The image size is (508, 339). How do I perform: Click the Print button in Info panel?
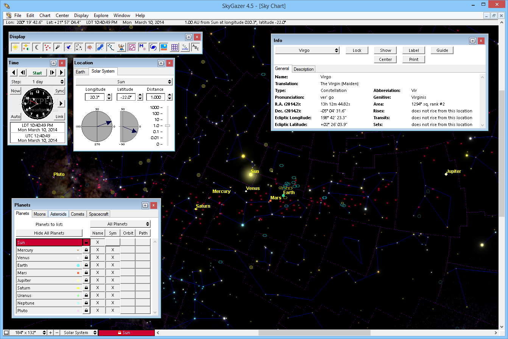click(x=414, y=59)
